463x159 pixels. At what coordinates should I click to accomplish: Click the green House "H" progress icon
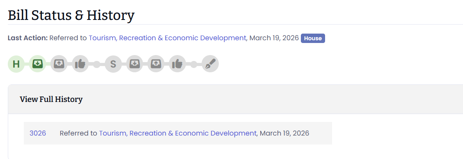[x=16, y=64]
